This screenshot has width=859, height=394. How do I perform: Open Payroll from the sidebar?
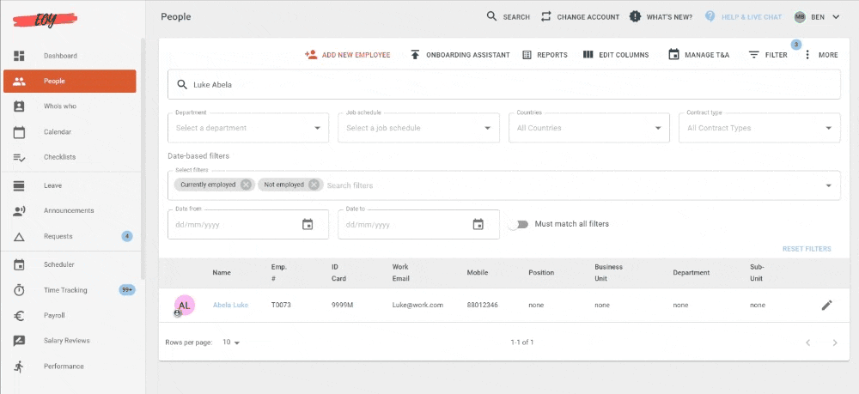click(55, 316)
